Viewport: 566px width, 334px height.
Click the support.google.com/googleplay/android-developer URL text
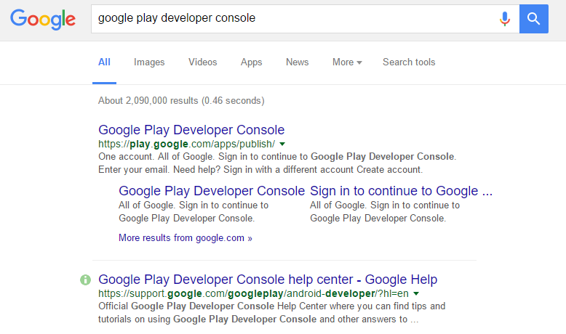pyautogui.click(x=253, y=293)
